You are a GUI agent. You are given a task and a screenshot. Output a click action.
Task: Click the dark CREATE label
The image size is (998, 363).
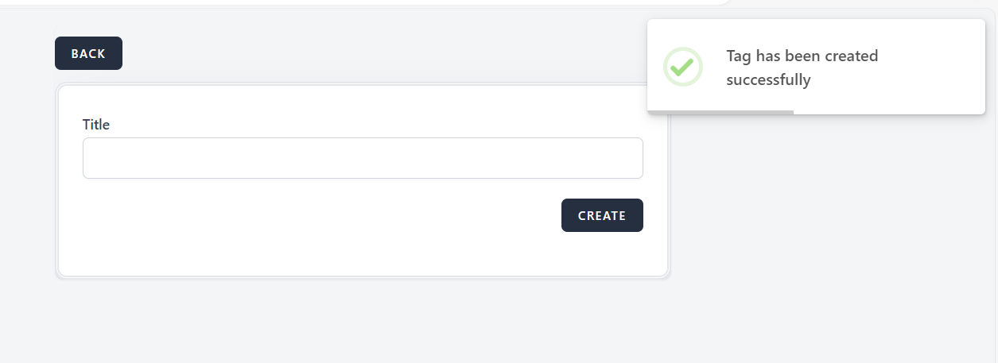(602, 216)
